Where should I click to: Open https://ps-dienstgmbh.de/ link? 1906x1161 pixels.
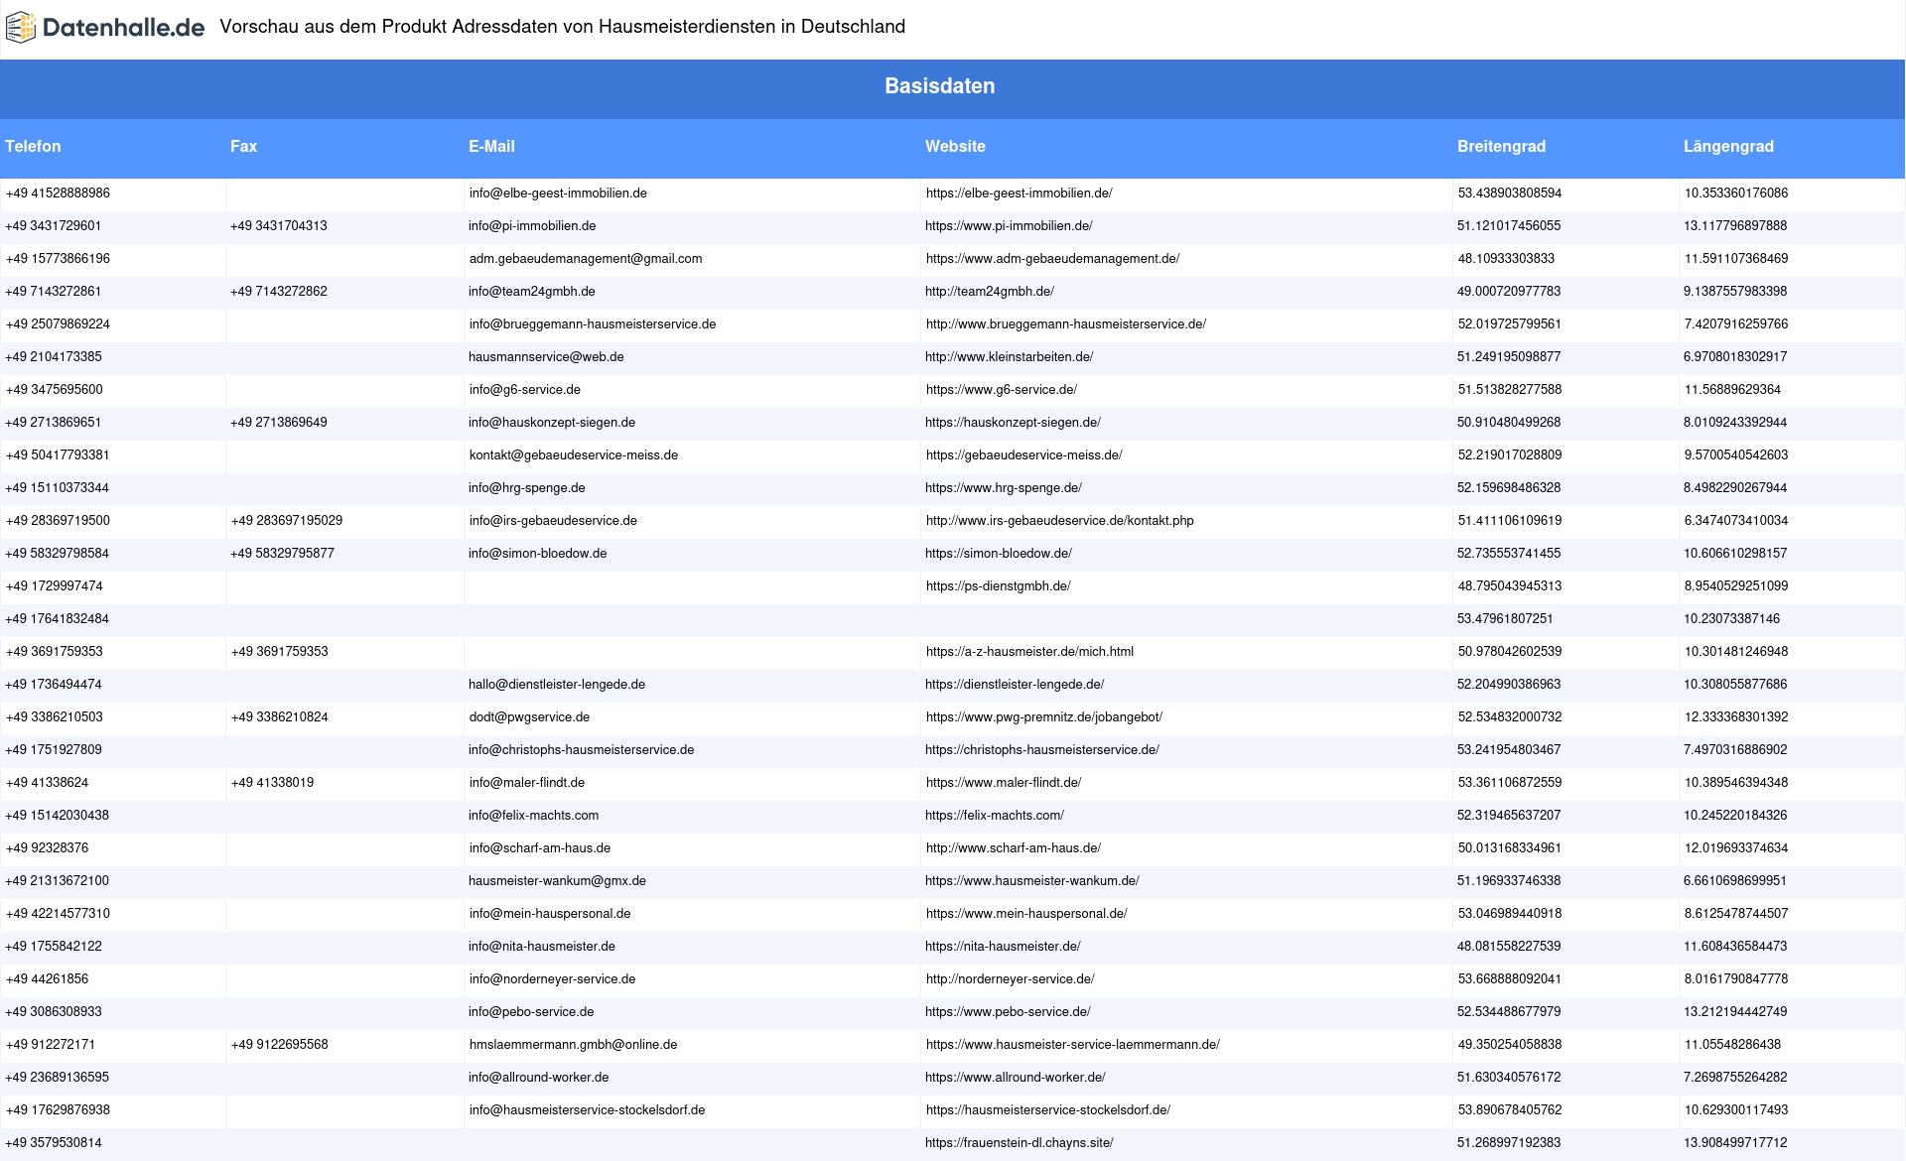click(999, 586)
